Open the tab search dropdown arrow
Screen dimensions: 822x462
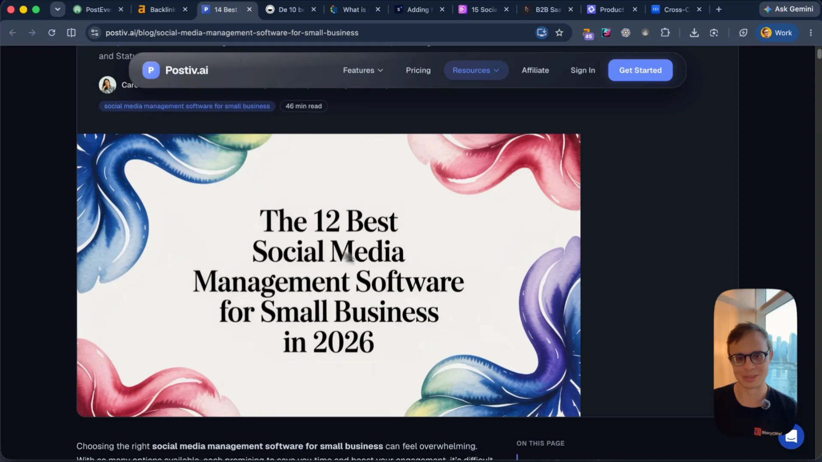point(57,9)
